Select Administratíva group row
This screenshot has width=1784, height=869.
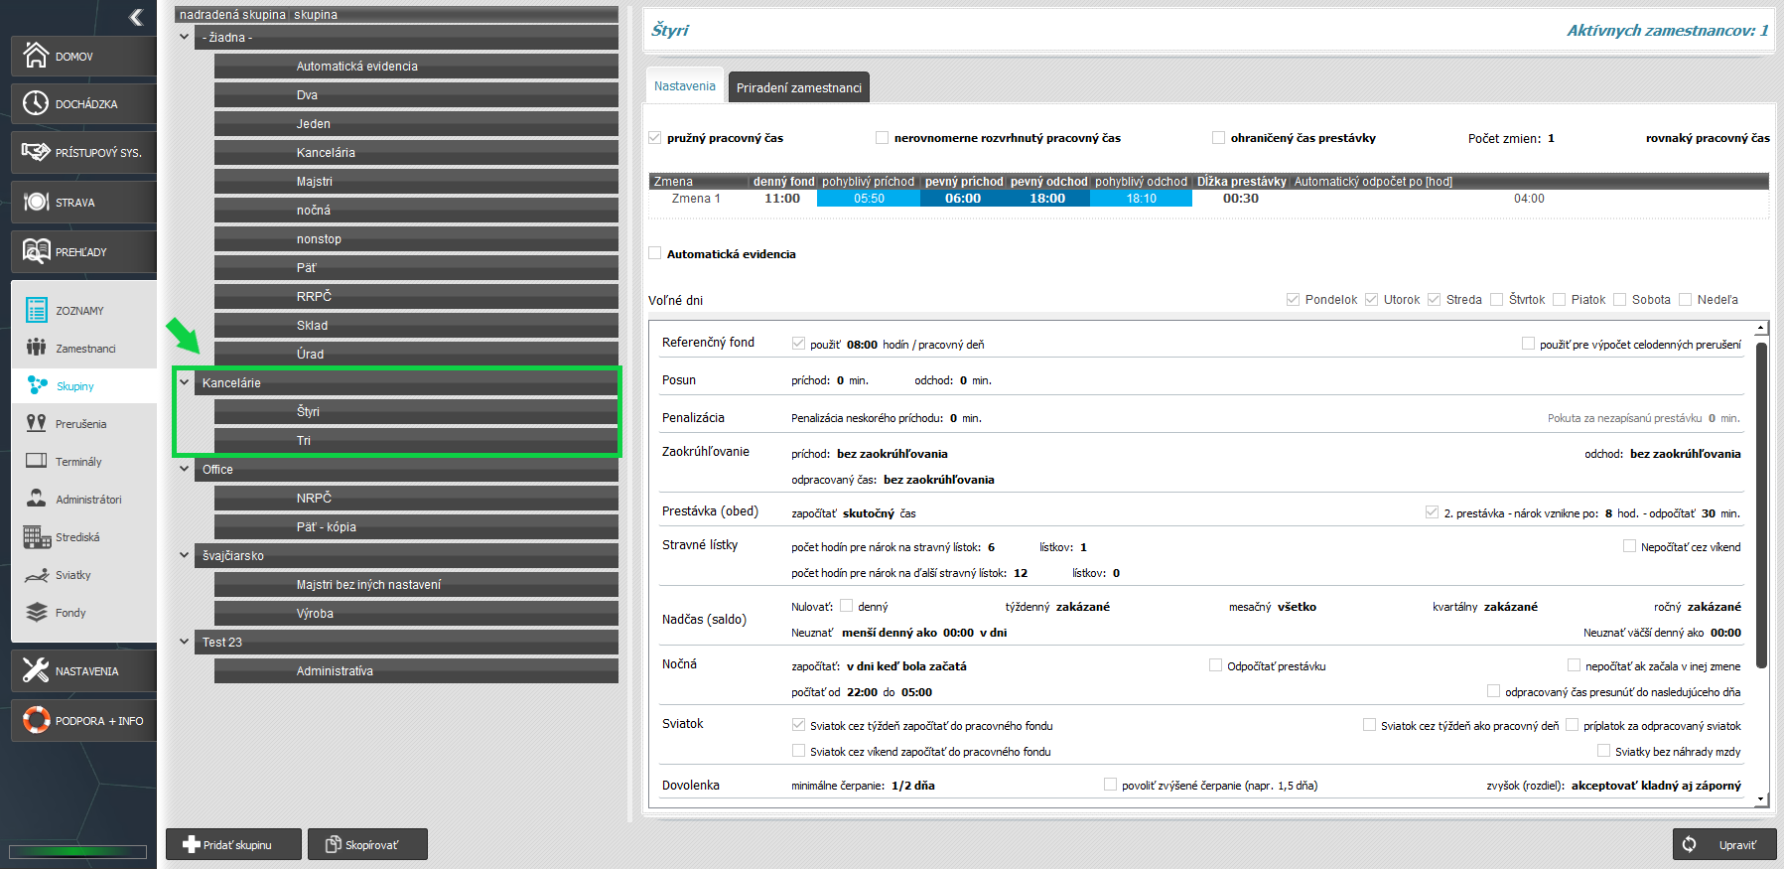pos(416,670)
